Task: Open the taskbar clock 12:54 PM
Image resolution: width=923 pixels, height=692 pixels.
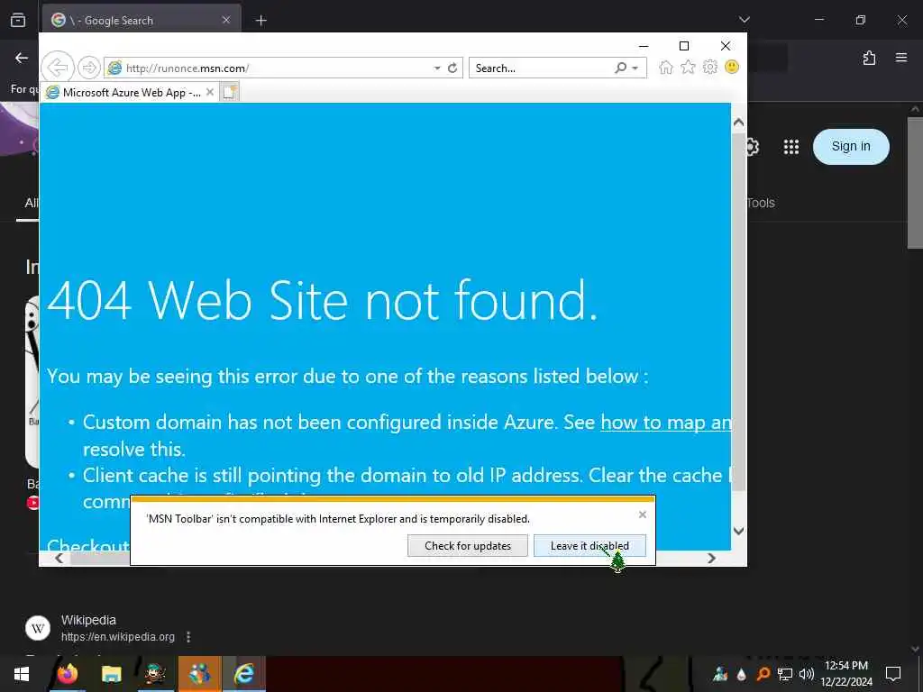Action: click(x=846, y=674)
